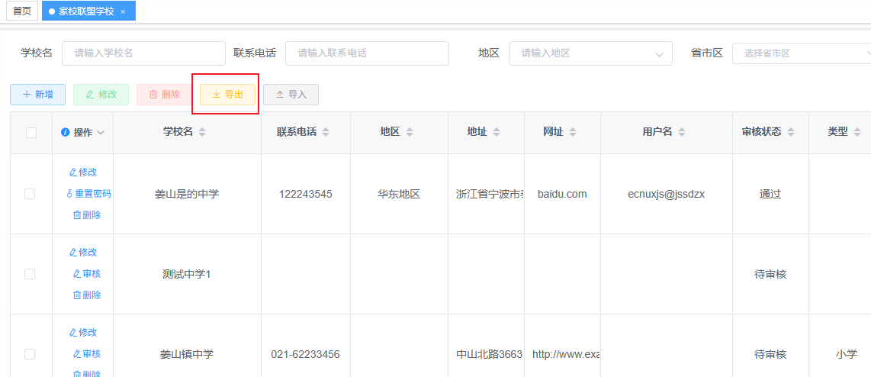Click the sort icon beside 学校名 column

pyautogui.click(x=202, y=132)
